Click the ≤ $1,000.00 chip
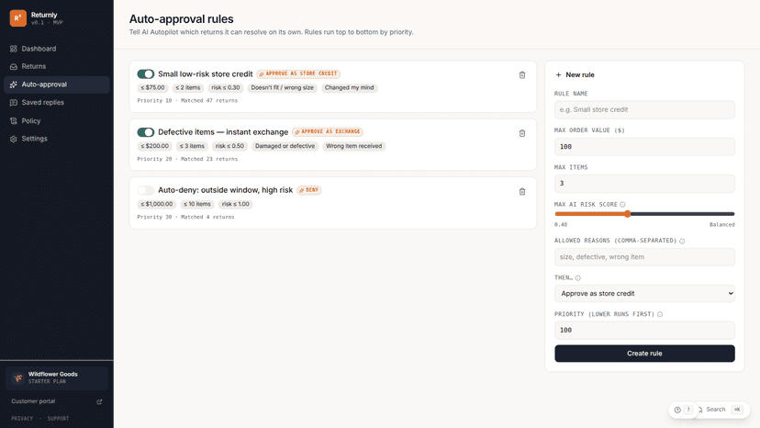 pos(157,204)
